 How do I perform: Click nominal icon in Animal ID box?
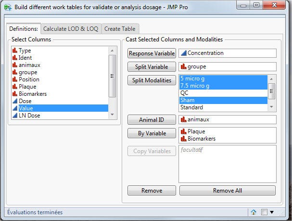[184, 119]
